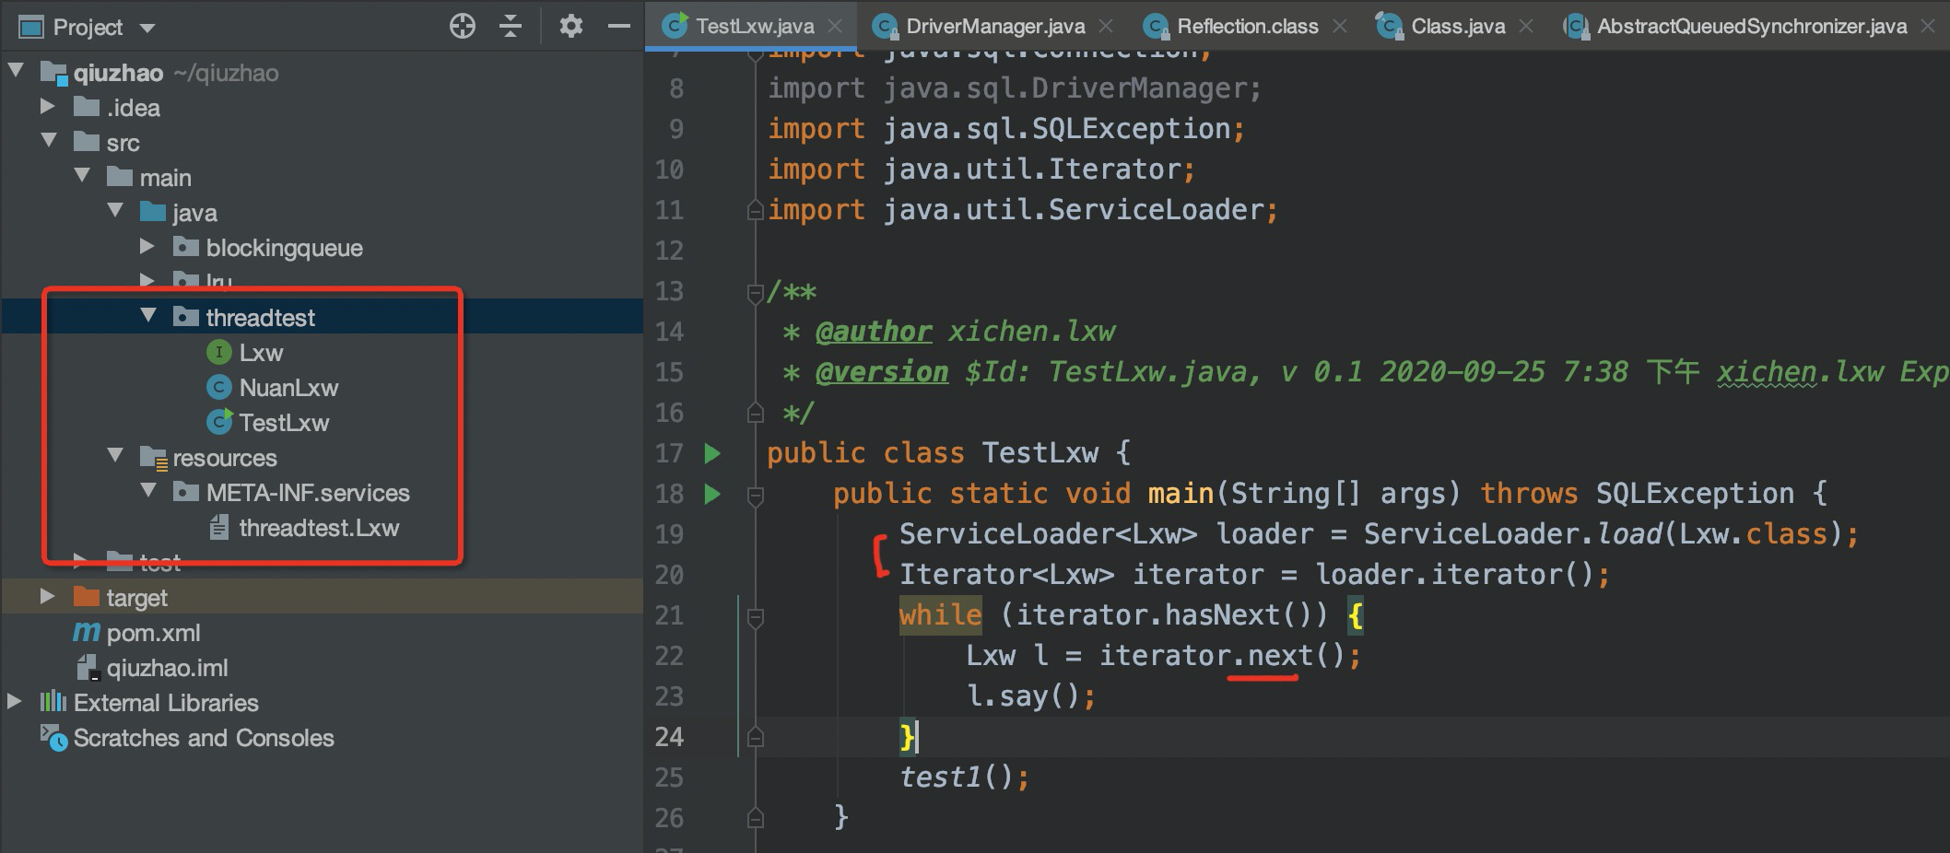
Task: Click the test1() method call
Action: point(964,777)
